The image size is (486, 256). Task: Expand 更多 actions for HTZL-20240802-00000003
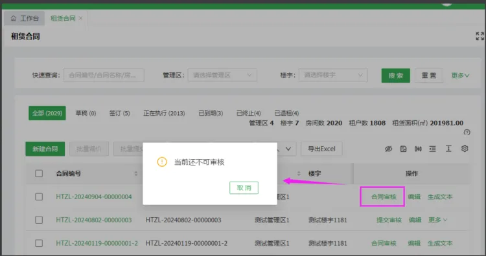point(437,220)
